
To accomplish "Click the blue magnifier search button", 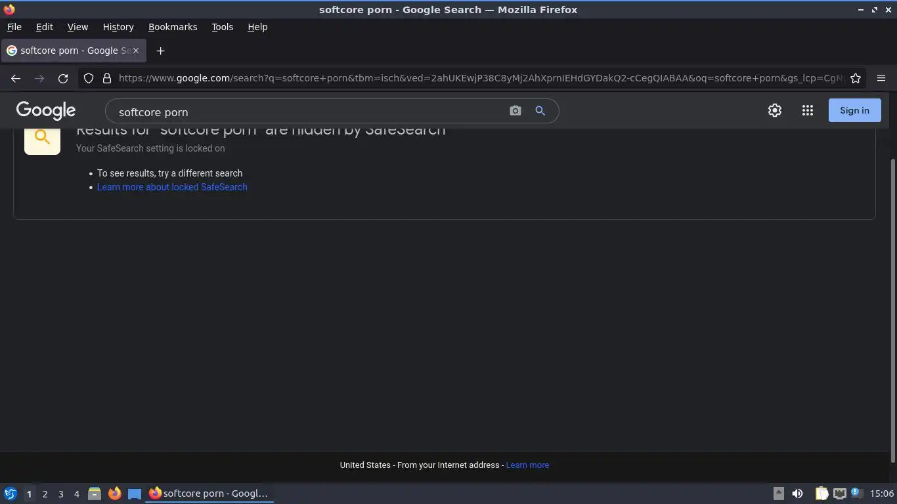I will (540, 111).
